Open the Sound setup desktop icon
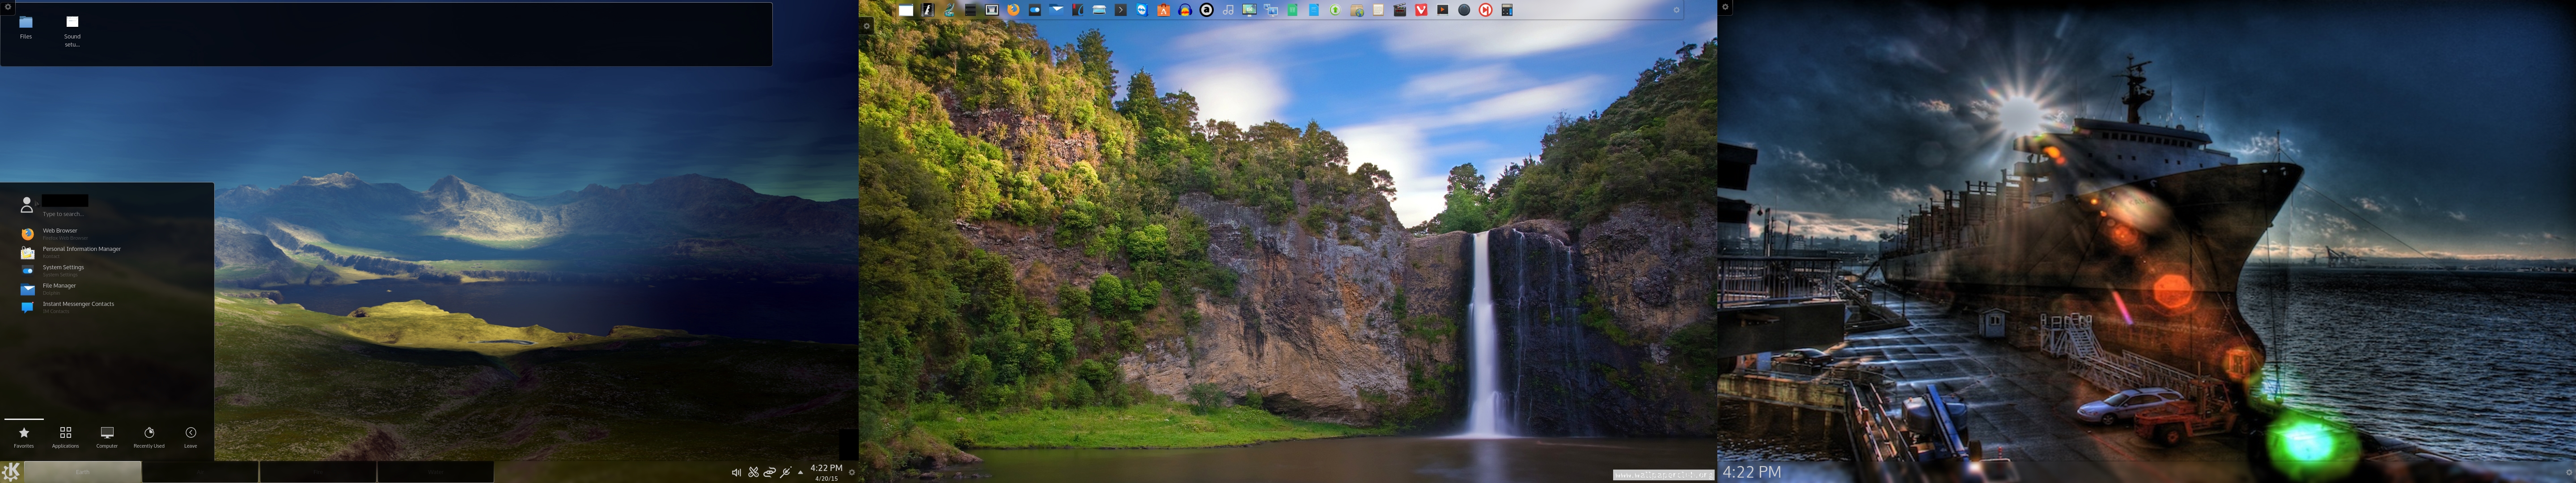This screenshot has height=483, width=2576. coord(72,31)
